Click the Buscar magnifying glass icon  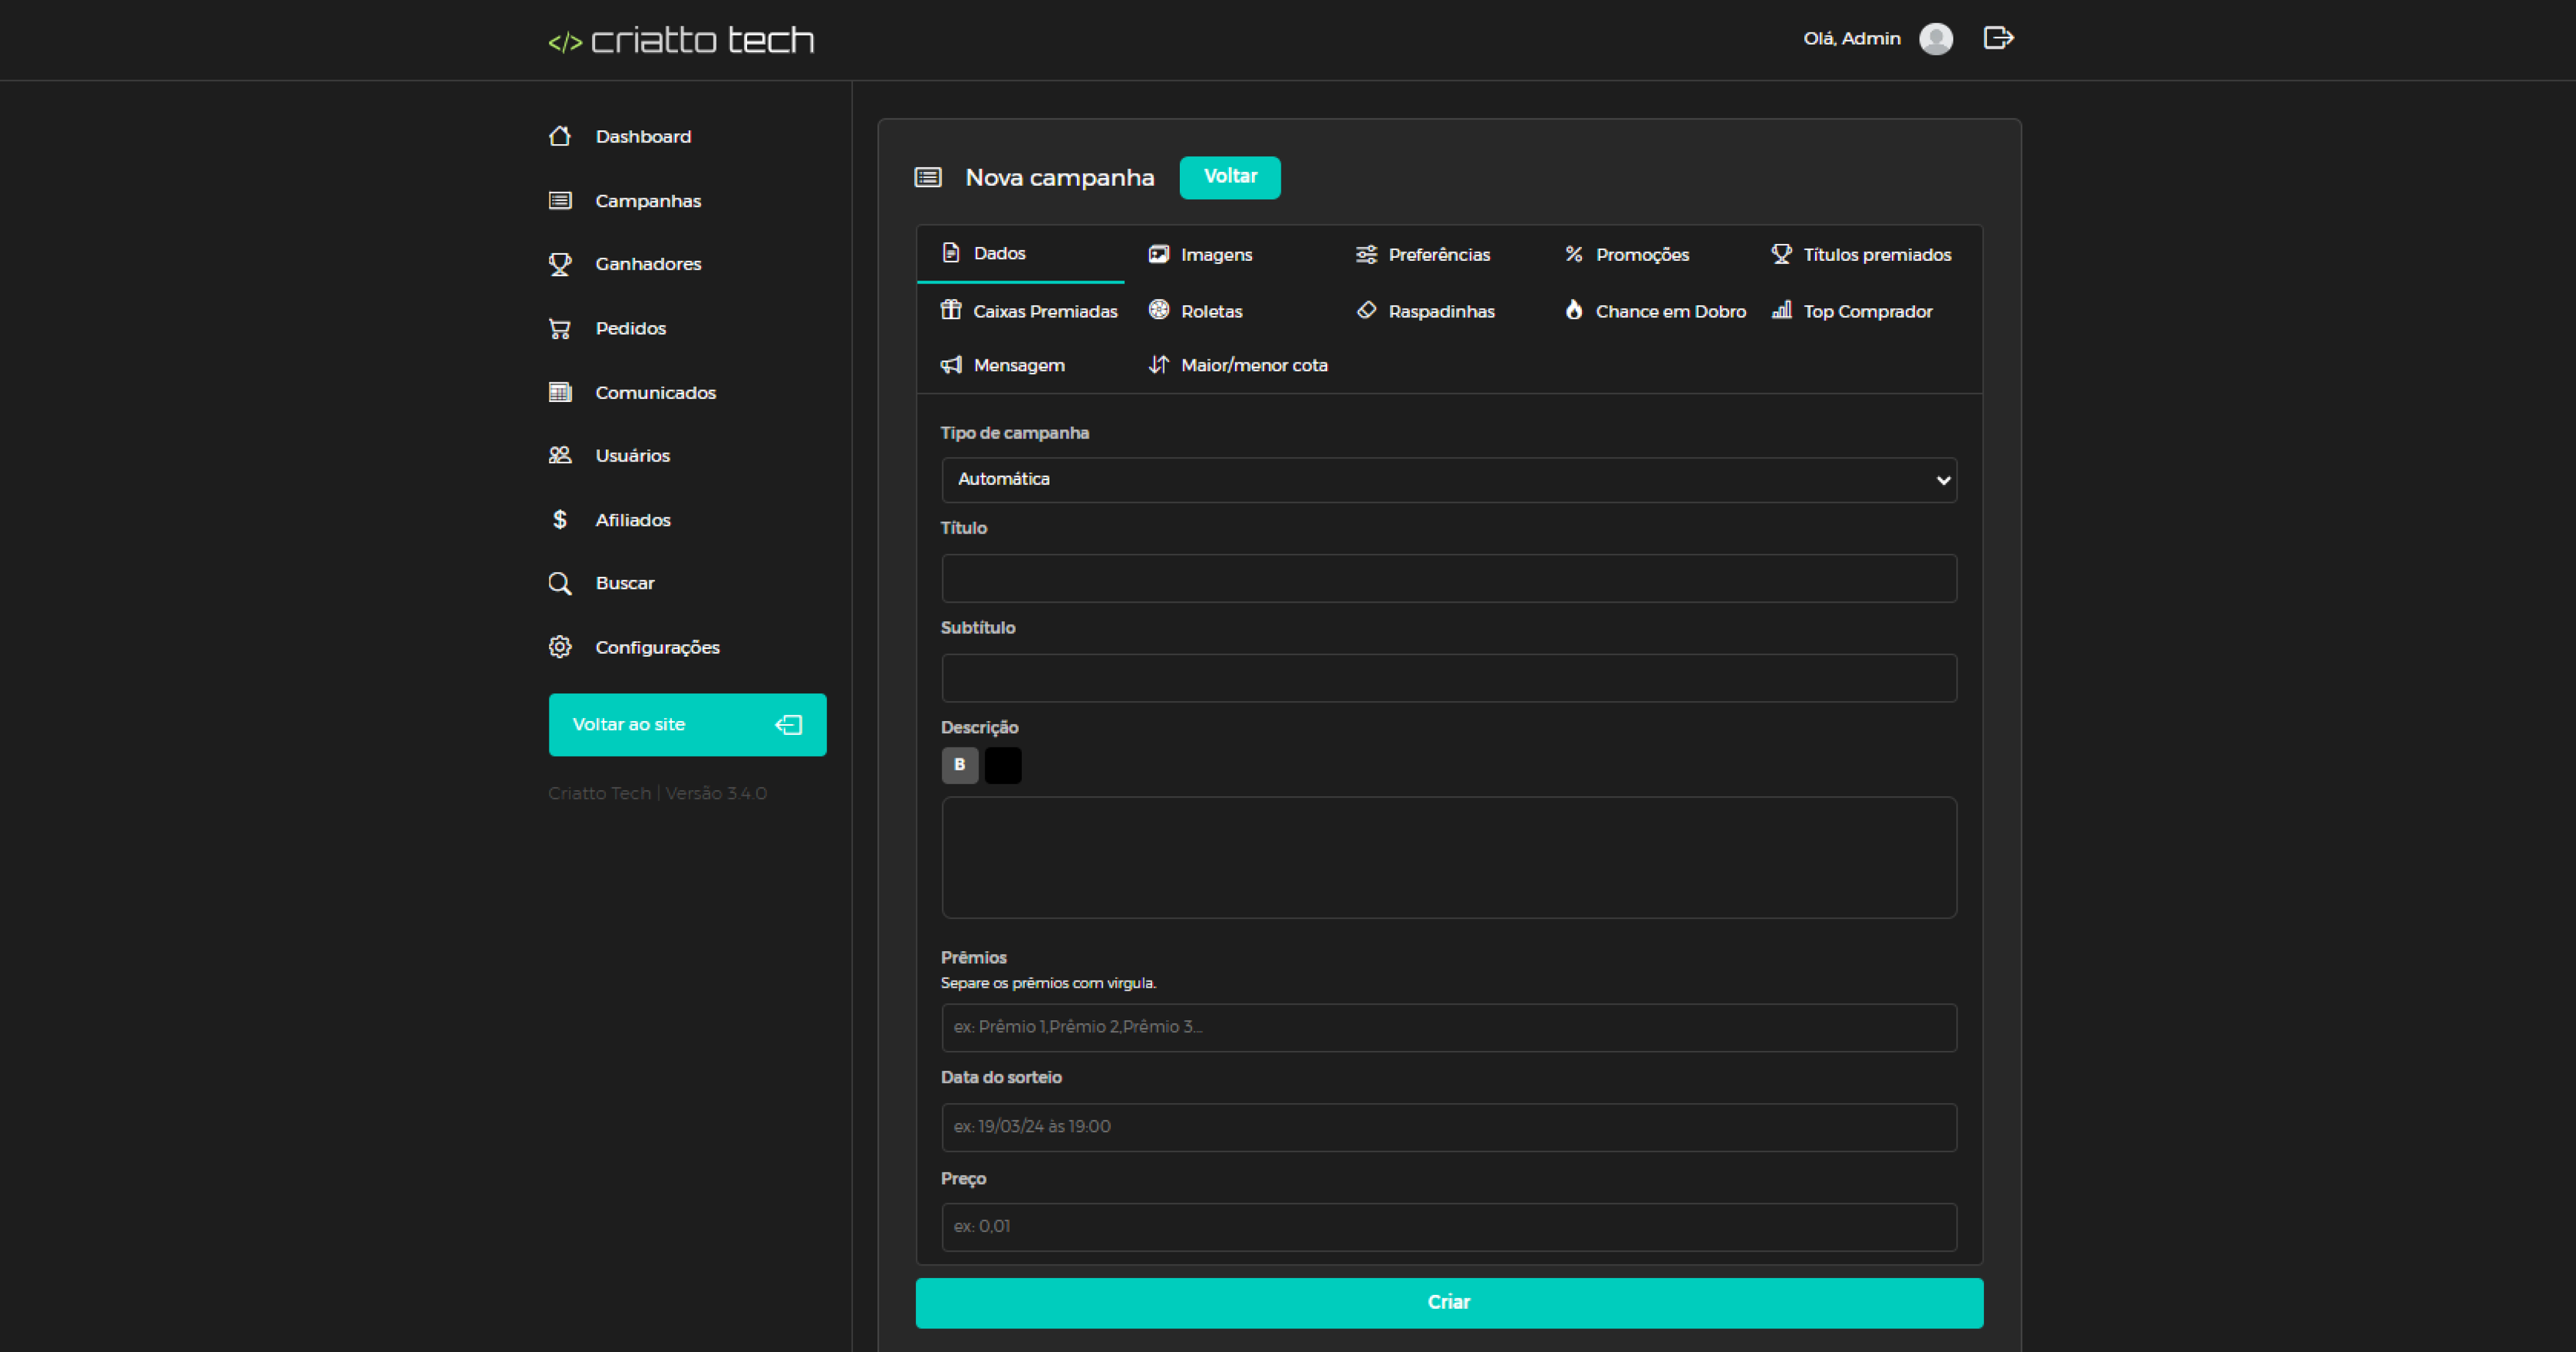[560, 583]
